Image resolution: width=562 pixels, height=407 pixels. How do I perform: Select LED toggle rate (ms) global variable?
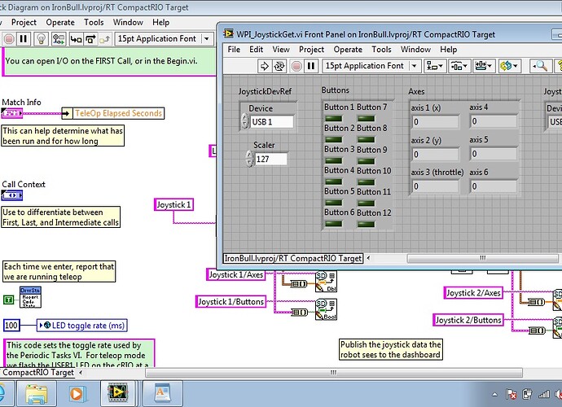[82, 326]
